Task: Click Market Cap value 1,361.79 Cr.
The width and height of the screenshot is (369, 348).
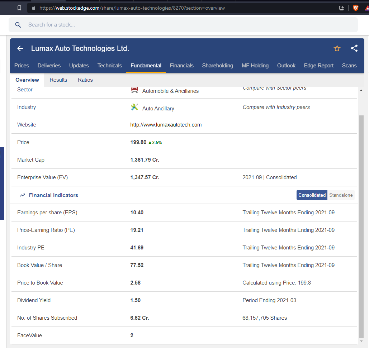Action: pyautogui.click(x=145, y=160)
